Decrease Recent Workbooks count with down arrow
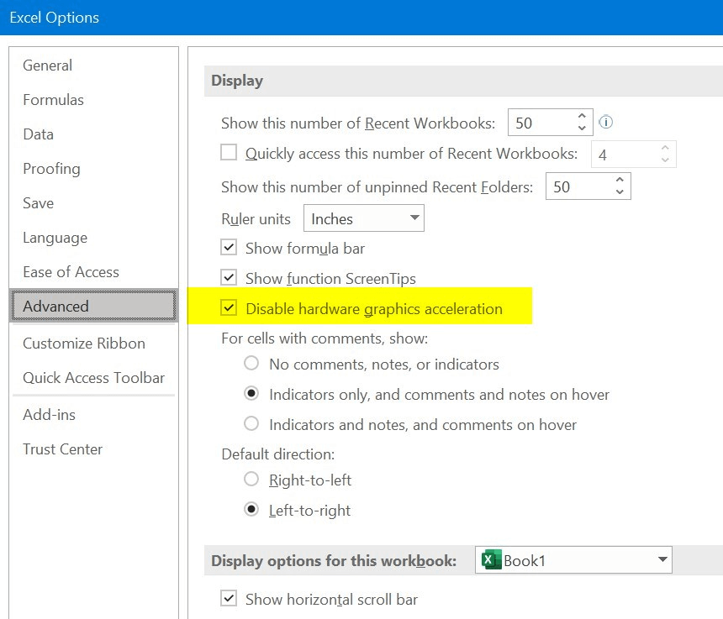Viewport: 723px width, 619px height. 582,129
